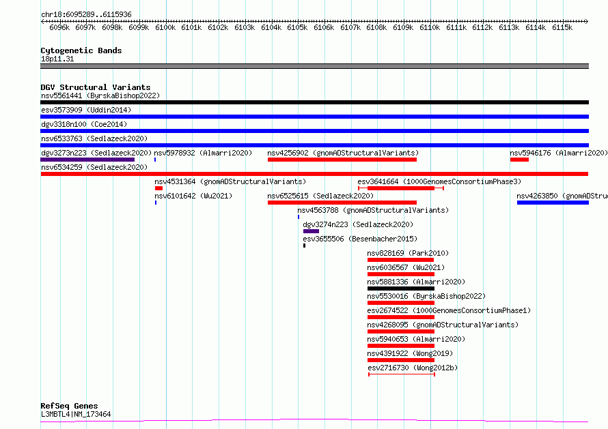608x429 pixels.
Task: Click the nsv6533763 (Sedlazeck2020) label
Action: coord(94,138)
